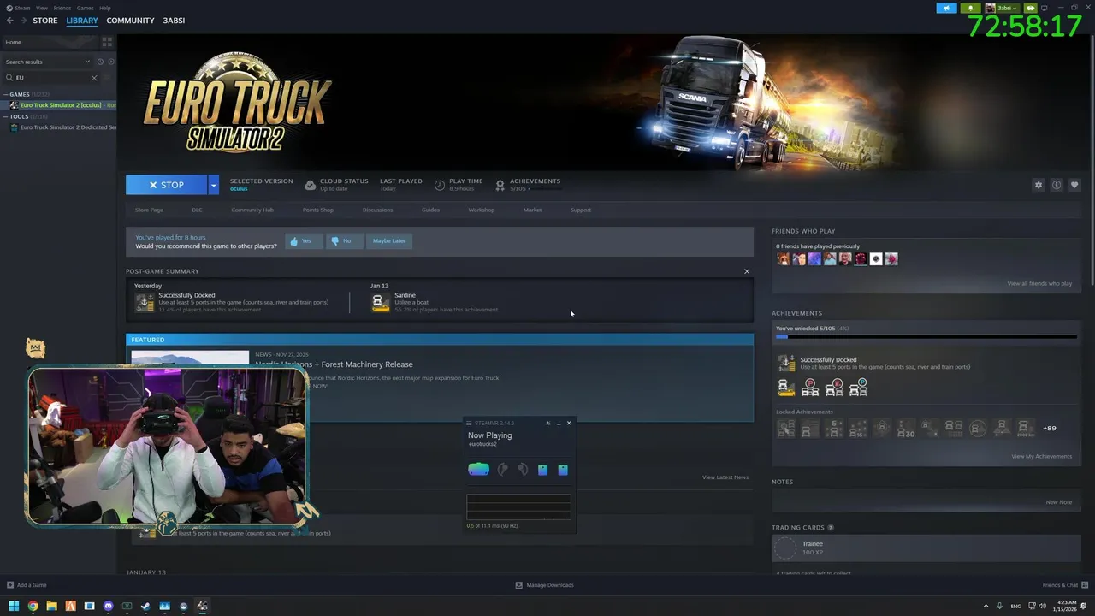Open View My Achievements link
Screen dimensions: 1095x616
tap(1041, 456)
